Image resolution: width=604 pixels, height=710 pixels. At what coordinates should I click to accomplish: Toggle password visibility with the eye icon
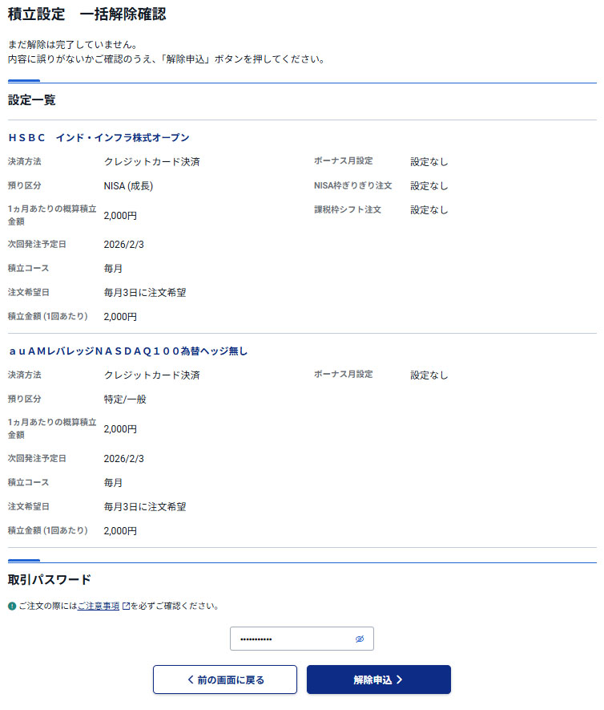coord(360,639)
